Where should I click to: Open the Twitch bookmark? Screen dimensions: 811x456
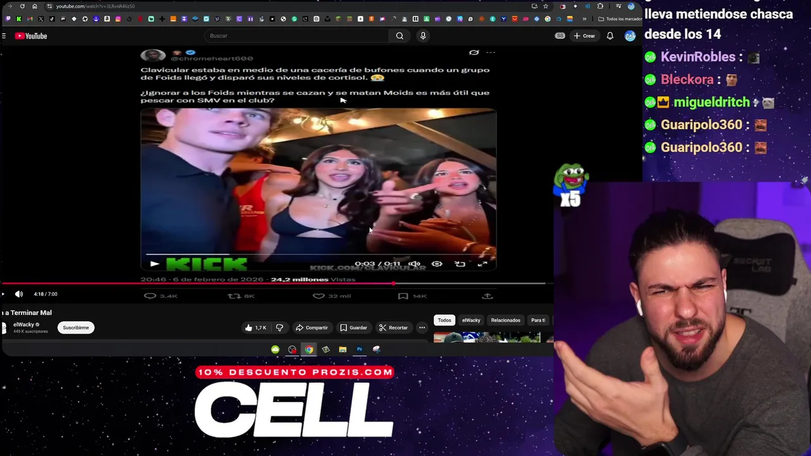pos(8,19)
